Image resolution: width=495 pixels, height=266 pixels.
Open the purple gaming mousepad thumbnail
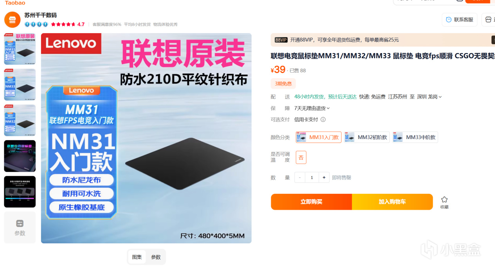pos(20,156)
